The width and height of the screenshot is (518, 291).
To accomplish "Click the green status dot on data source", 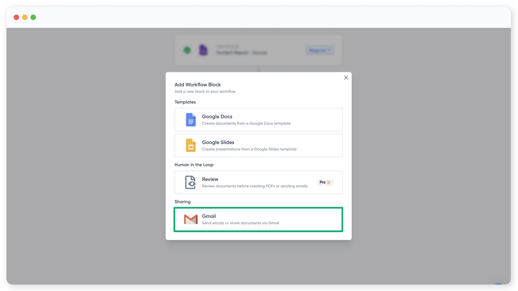I will pos(187,50).
